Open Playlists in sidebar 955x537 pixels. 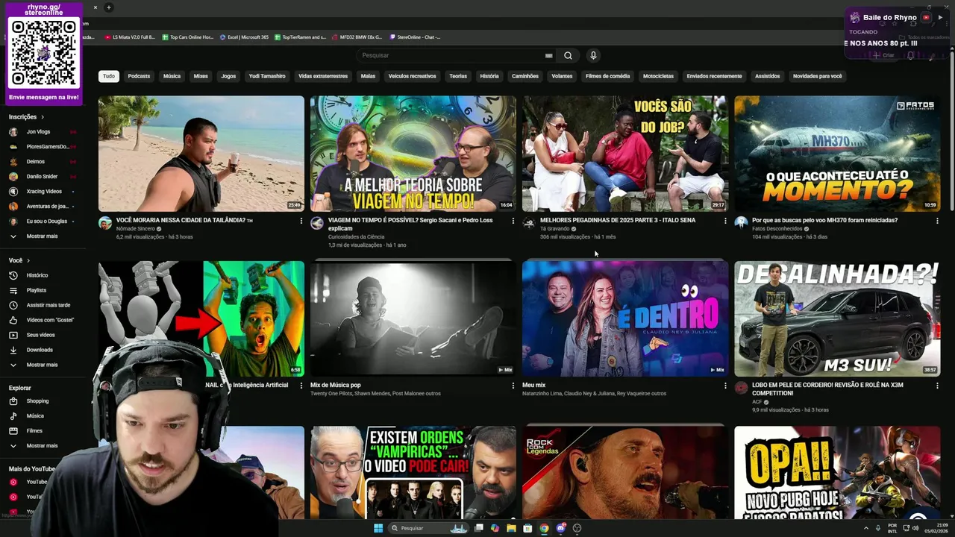coord(36,290)
